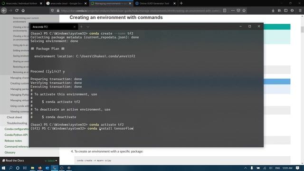304x171 pixels.
Task: Add new tab in Windows Terminal
Action: click(81, 27)
